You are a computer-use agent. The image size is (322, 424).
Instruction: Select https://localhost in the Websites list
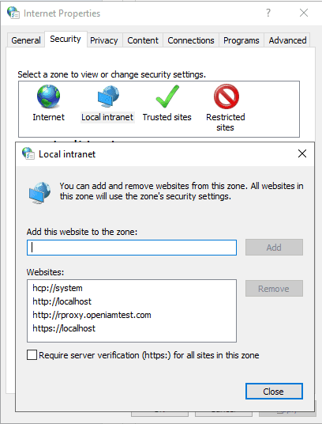[x=64, y=328]
